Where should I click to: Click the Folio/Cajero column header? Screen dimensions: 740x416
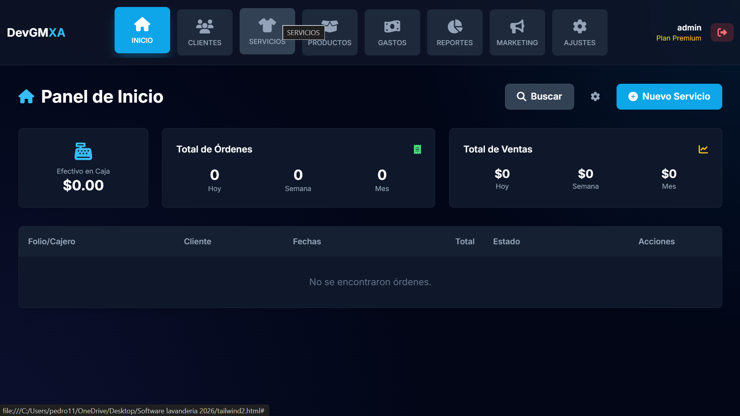[52, 242]
